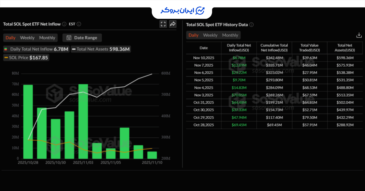The image size is (365, 191).
Task: Click the info icon next to EST
Action: [x=79, y=24]
